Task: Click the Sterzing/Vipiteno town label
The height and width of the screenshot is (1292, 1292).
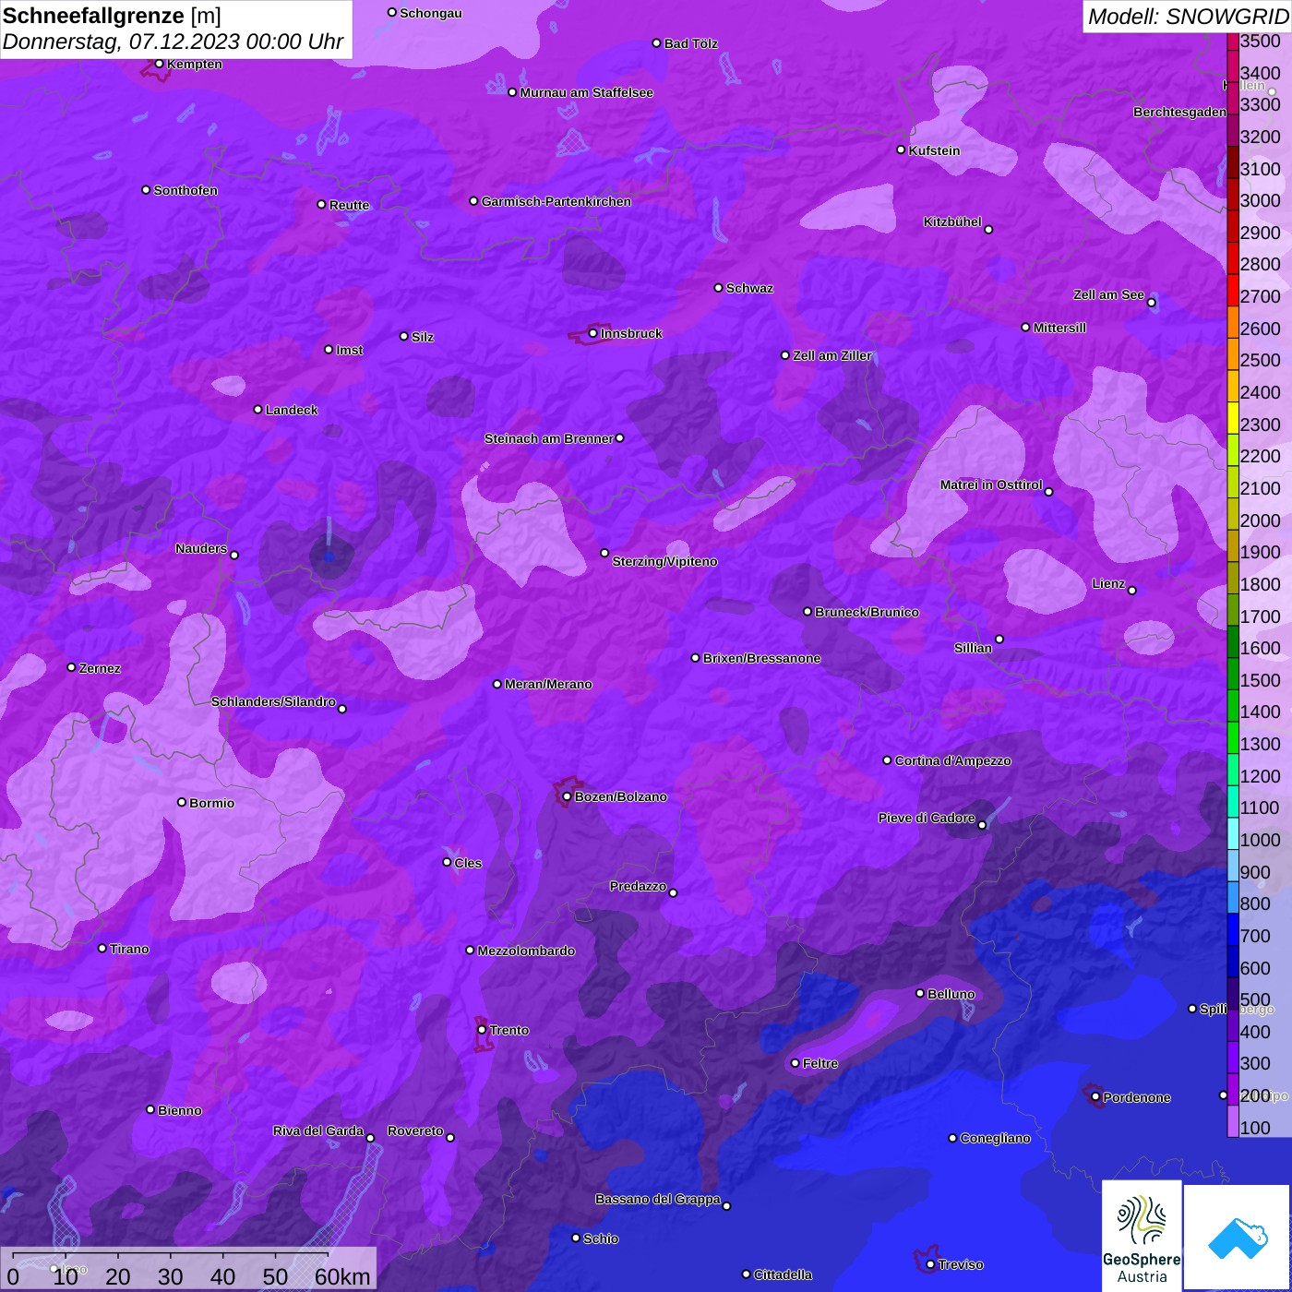Action: [664, 561]
